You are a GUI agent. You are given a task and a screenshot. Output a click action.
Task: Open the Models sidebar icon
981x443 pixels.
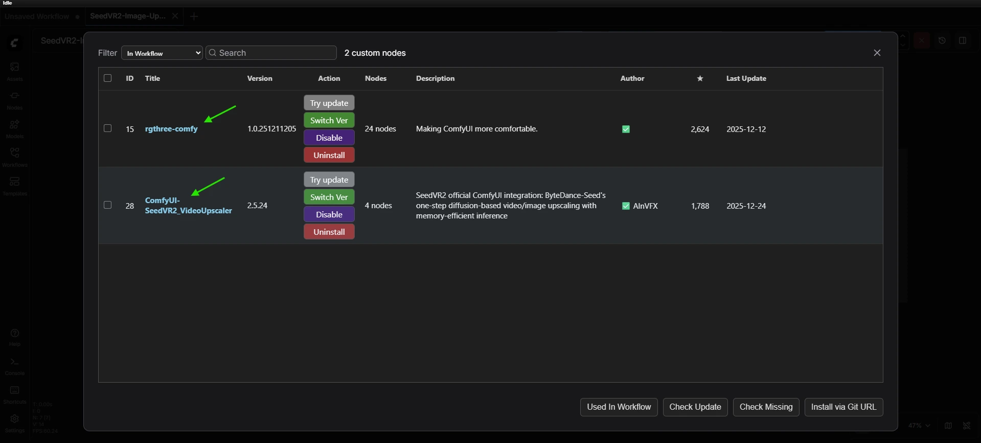tap(14, 128)
